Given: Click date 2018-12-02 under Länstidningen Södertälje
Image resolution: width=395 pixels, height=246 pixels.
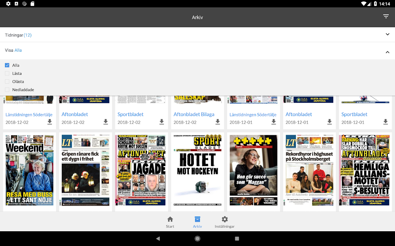Looking at the screenshot, I should pos(17,122).
